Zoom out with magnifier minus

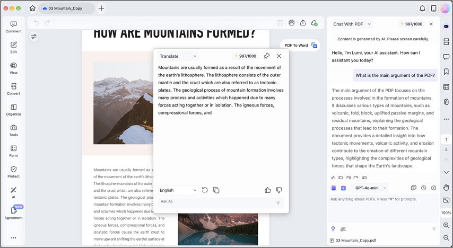pos(446,237)
